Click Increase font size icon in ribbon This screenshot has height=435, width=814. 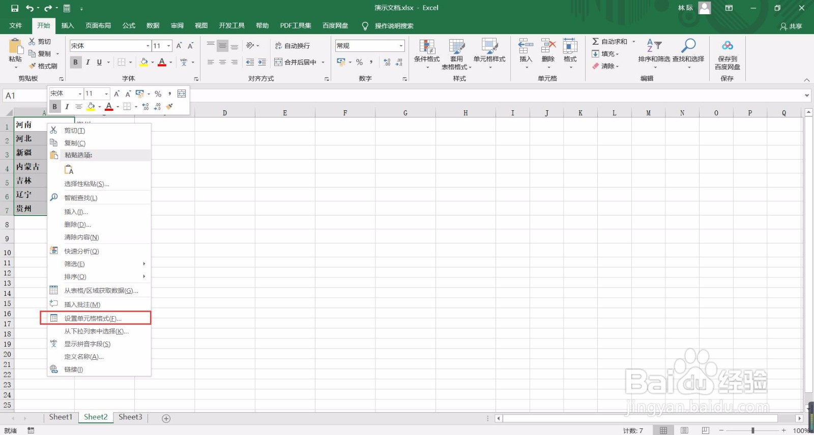pyautogui.click(x=179, y=46)
